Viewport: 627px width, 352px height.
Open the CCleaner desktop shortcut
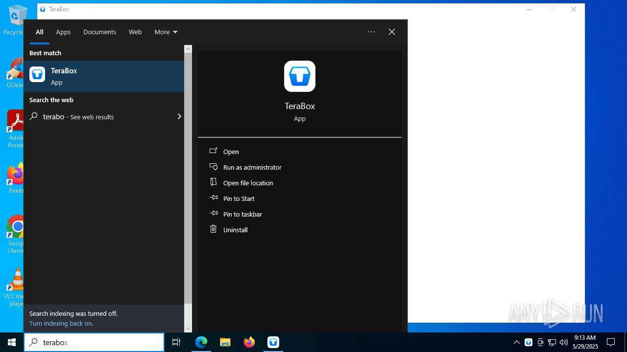coord(15,73)
